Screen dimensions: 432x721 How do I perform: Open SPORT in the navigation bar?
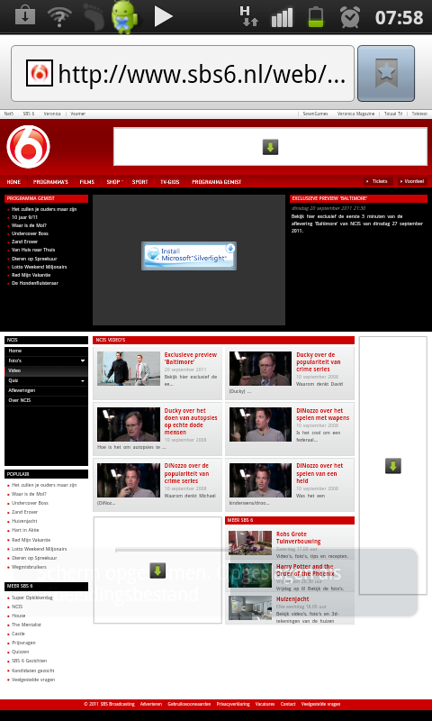[140, 182]
